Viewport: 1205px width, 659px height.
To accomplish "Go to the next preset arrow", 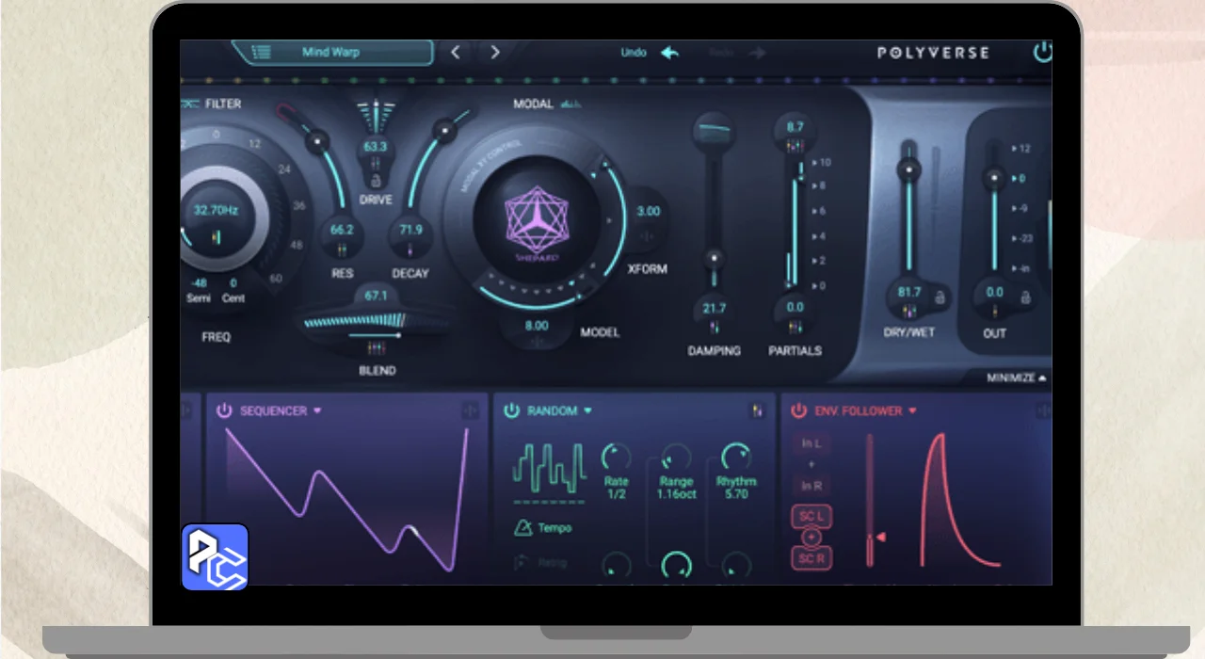I will click(495, 53).
